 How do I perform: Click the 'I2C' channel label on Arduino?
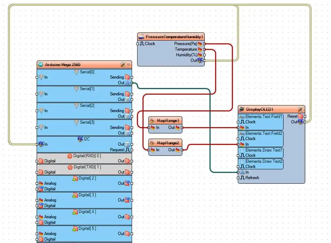coord(87,139)
